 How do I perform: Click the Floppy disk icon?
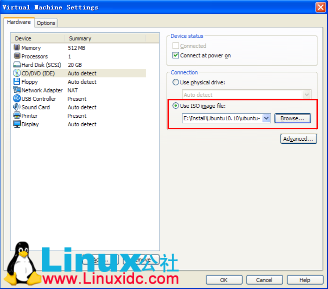[x=17, y=82]
